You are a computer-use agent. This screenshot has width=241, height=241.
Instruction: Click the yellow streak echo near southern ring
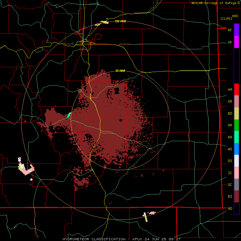(146, 217)
